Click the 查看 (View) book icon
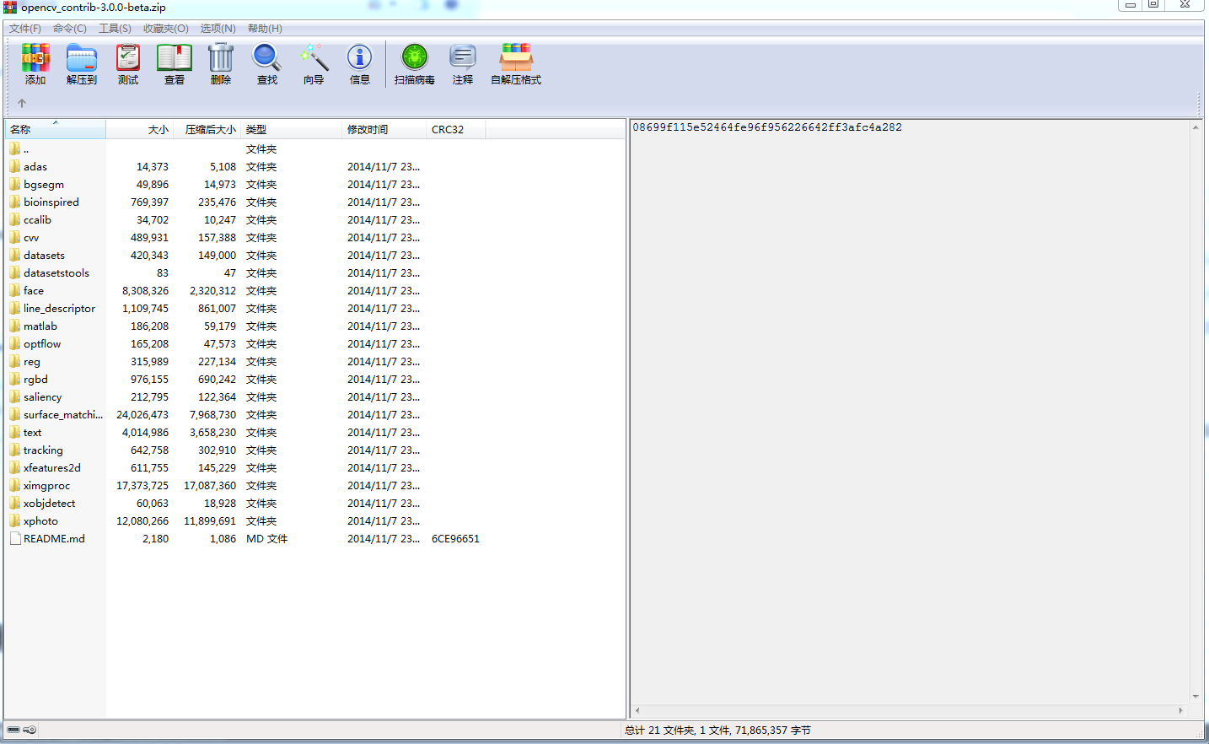Viewport: 1209px width, 744px height. pyautogui.click(x=175, y=57)
